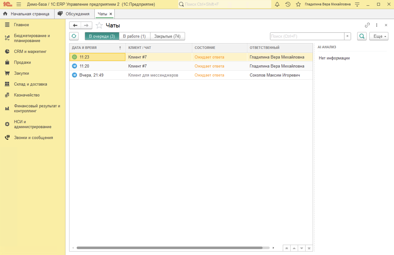Switch to В очереди (3) filter

click(x=102, y=36)
